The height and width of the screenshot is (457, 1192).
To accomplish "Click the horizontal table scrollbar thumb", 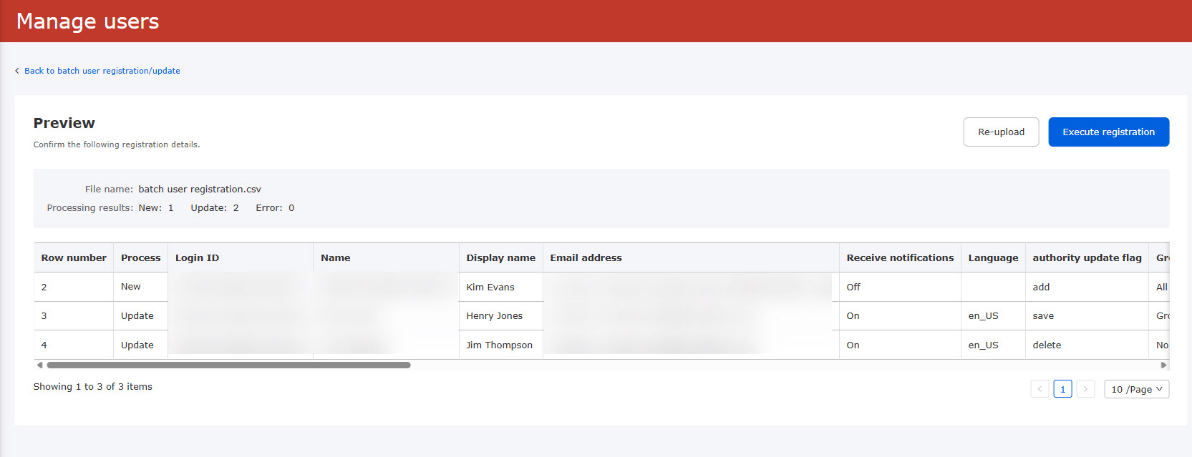I will (229, 365).
